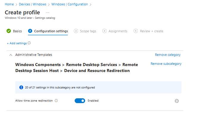This screenshot has height=124, width=197.
Task: Collapse the Administrative Templates section chevron
Action: [x=11, y=55]
